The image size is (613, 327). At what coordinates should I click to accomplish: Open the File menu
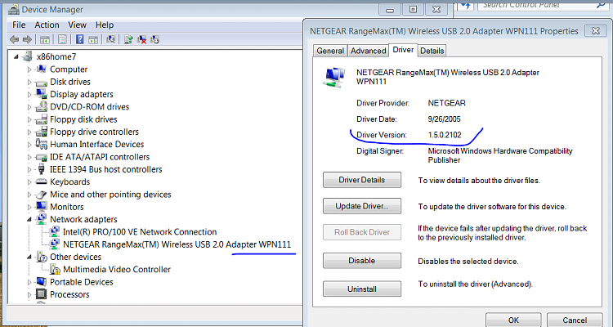click(x=19, y=25)
